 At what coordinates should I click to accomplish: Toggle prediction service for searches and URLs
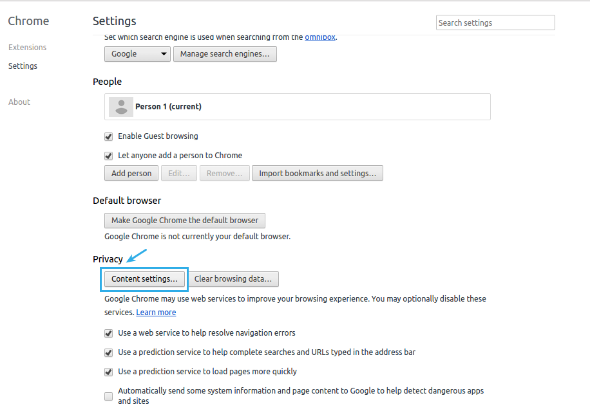point(109,352)
